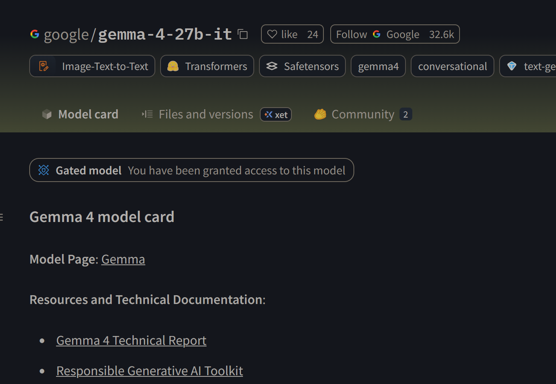Click the Image-Text-to-Text task icon
Screen dimensions: 556x384
(44, 66)
